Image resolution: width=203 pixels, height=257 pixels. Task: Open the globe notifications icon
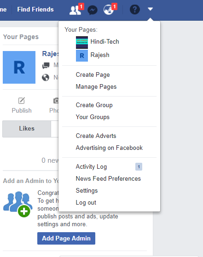(x=108, y=10)
